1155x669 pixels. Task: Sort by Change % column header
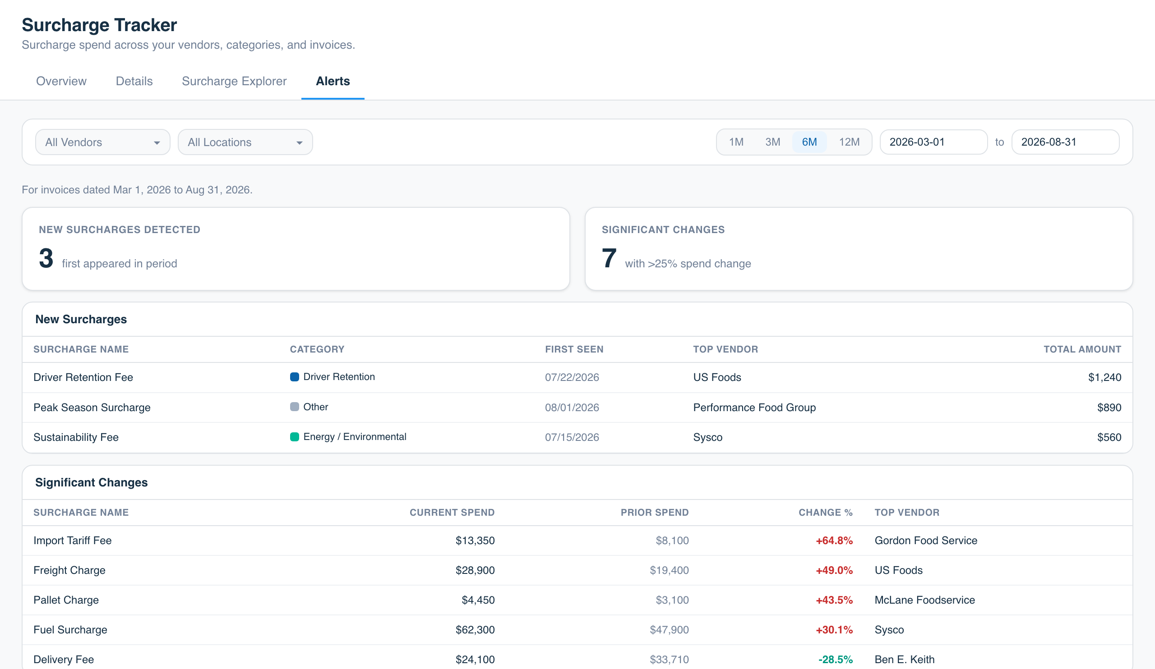coord(826,513)
